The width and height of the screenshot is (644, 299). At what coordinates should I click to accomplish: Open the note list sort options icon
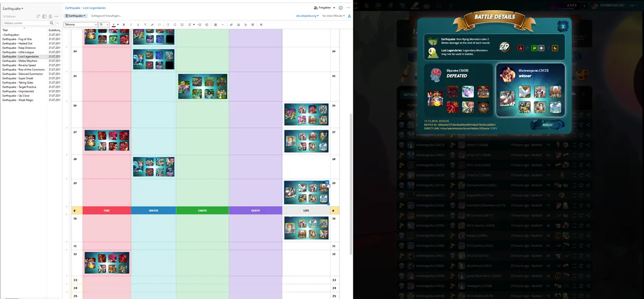[x=38, y=17]
